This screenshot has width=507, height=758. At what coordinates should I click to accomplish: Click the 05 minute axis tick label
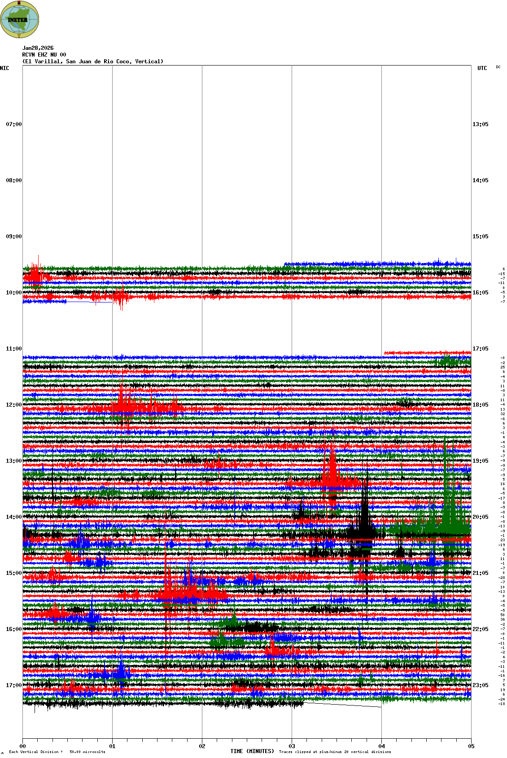471,746
